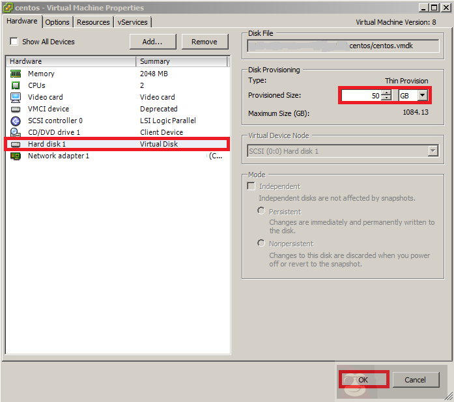Screen dimensions: 454x402
Task: Enable Show All Devices checkbox
Action: pos(14,42)
